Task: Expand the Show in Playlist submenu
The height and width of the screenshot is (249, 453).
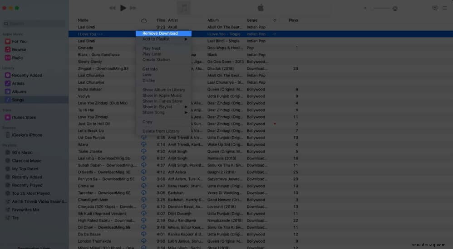Action: (163, 107)
